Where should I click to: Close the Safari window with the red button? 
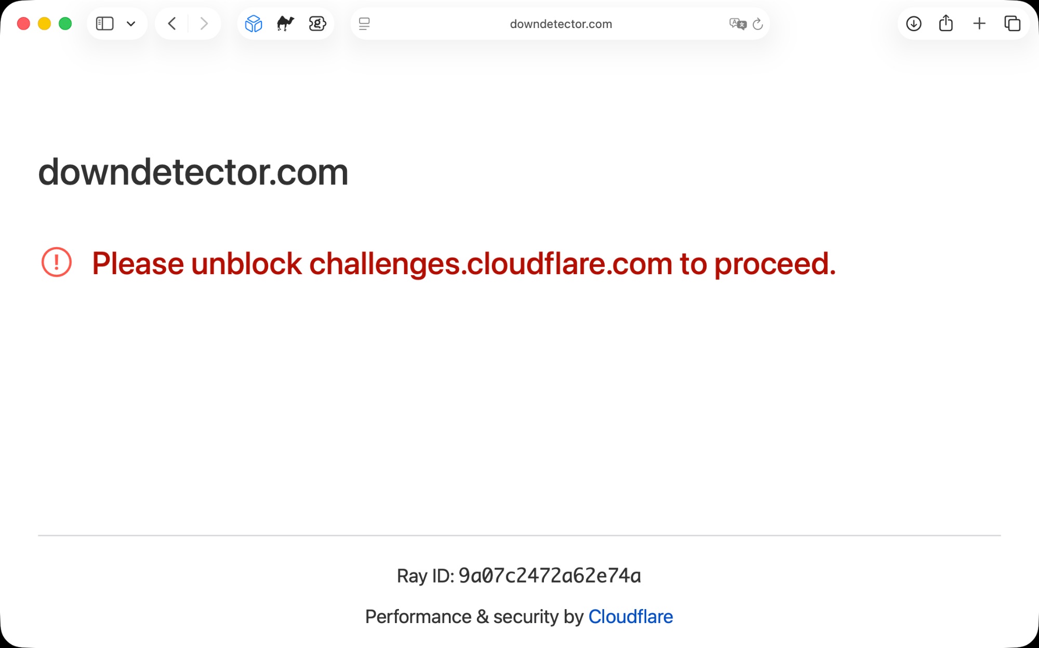[x=23, y=23]
